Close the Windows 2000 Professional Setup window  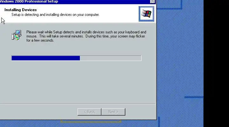coord(152,2)
